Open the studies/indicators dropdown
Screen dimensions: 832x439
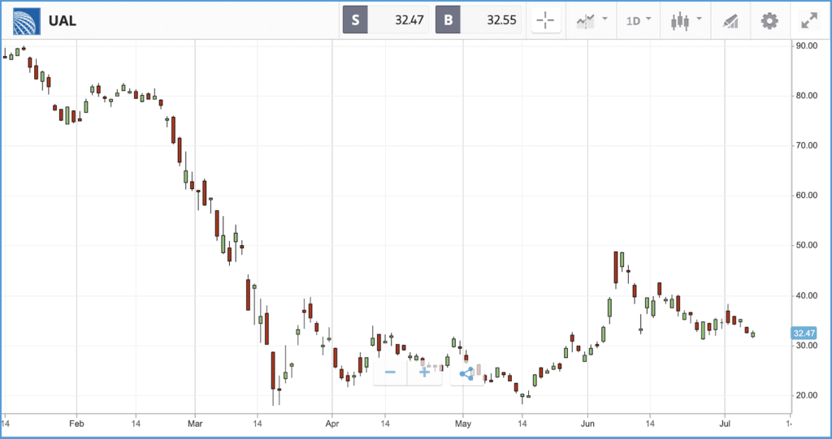[591, 20]
